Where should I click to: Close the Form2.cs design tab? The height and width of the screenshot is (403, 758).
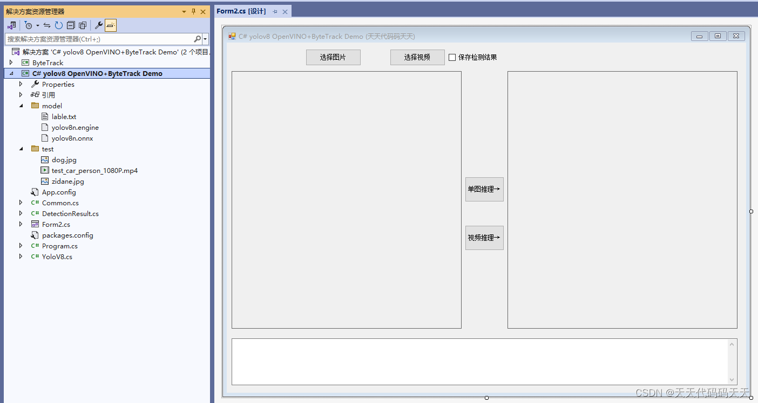tap(285, 11)
